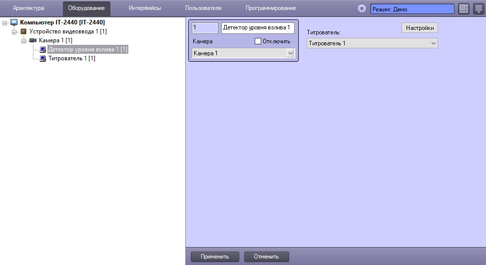The height and width of the screenshot is (265, 486).
Task: Open the Титрователь 1 dropdown list
Action: pyautogui.click(x=372, y=43)
